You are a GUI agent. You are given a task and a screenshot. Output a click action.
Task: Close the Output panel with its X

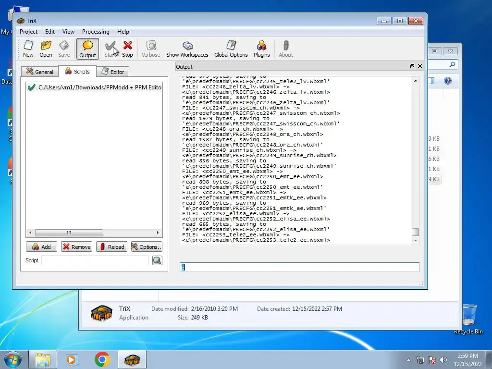[x=420, y=66]
